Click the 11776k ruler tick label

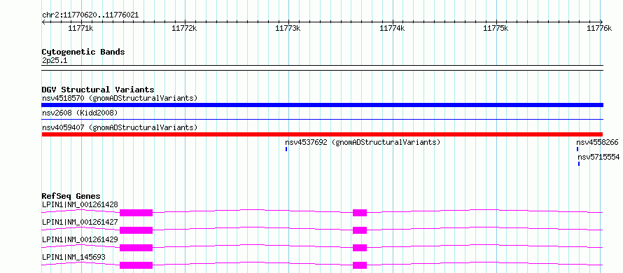(600, 28)
